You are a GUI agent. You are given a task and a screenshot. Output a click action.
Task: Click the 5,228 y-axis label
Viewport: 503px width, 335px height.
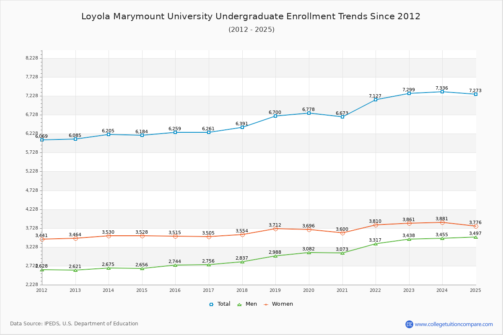[32, 171]
